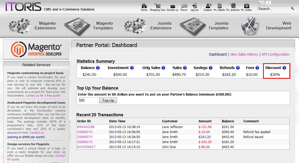Viewport: 299px width, 163px height.
Task: Click the amount $-151.90
Action: click(205, 127)
